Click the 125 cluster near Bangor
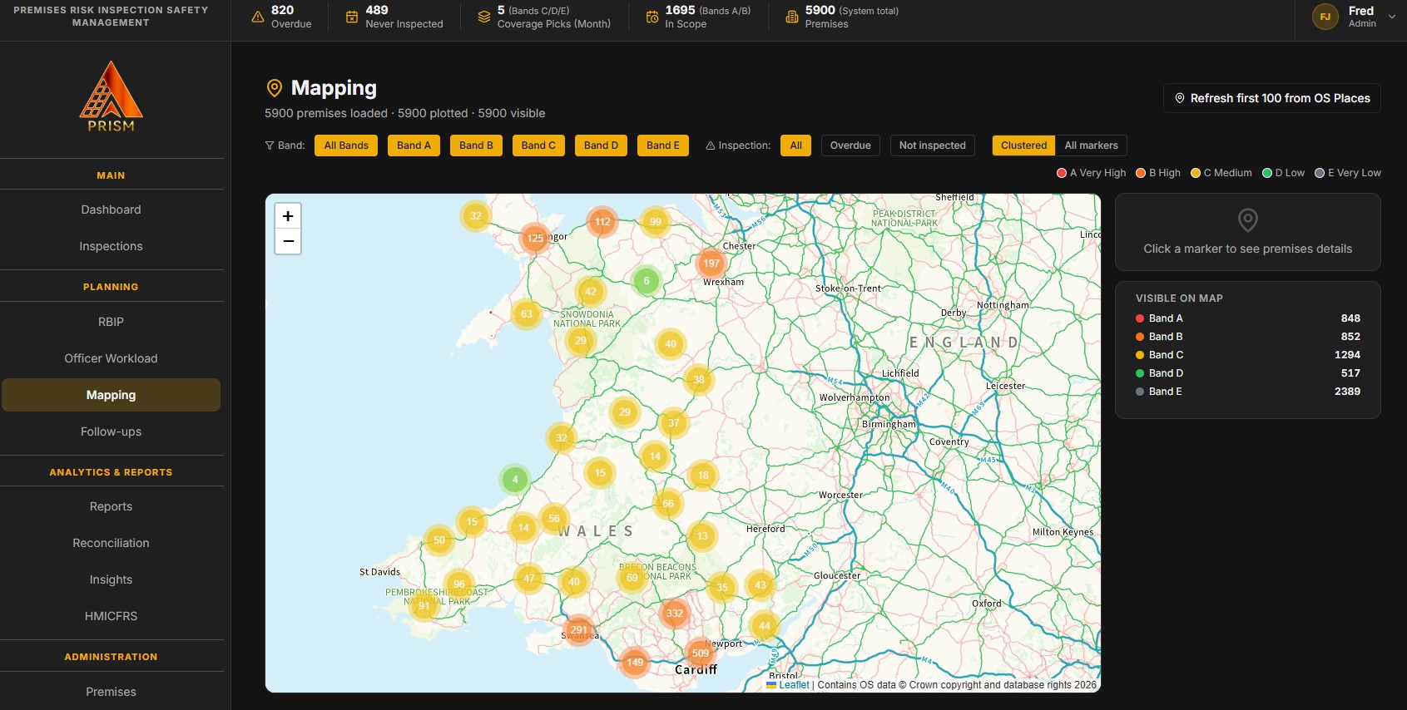 pos(535,238)
